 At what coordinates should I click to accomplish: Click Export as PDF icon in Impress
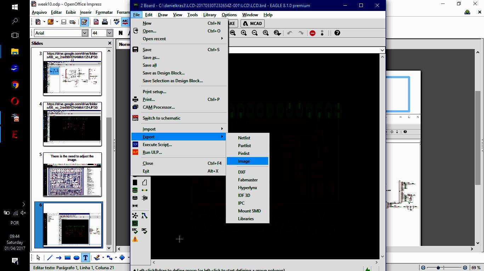point(96,22)
